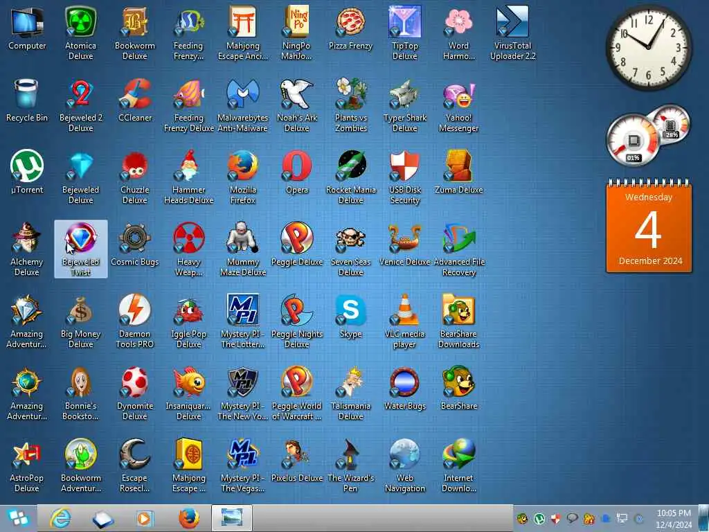Open Windows Media Player from taskbar
Image resolution: width=709 pixels, height=532 pixels.
click(145, 518)
